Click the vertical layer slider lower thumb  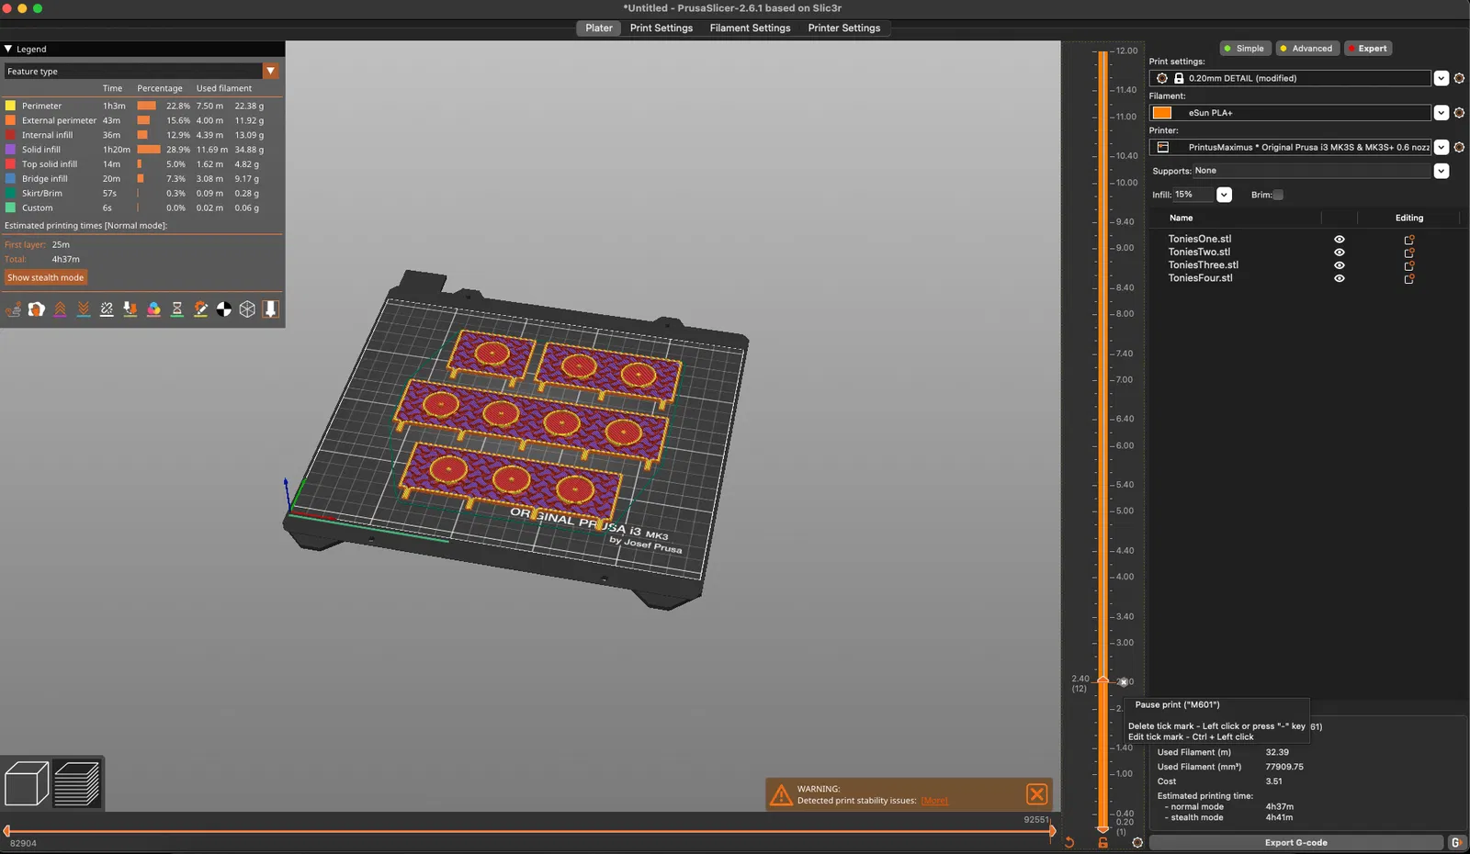1103,829
